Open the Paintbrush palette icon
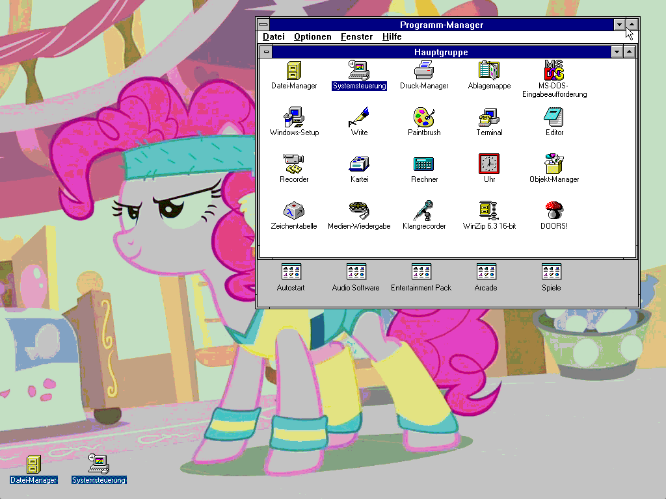The image size is (666, 499). 424,117
